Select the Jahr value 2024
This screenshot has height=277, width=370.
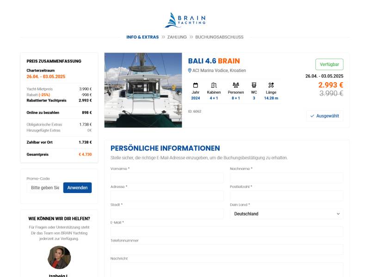tap(195, 98)
